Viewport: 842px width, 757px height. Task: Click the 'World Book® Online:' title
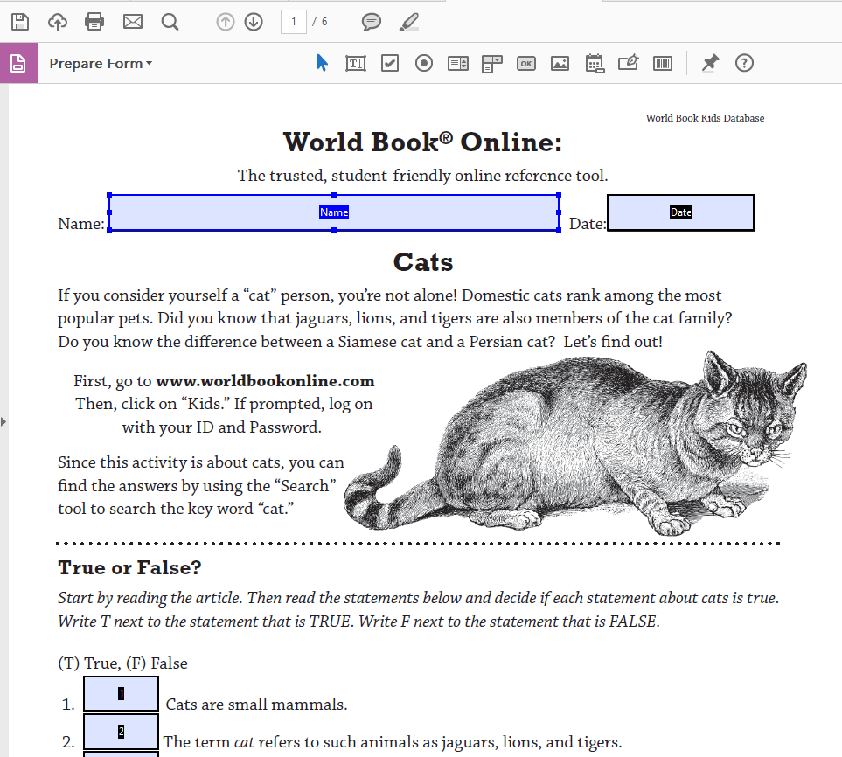click(x=423, y=142)
